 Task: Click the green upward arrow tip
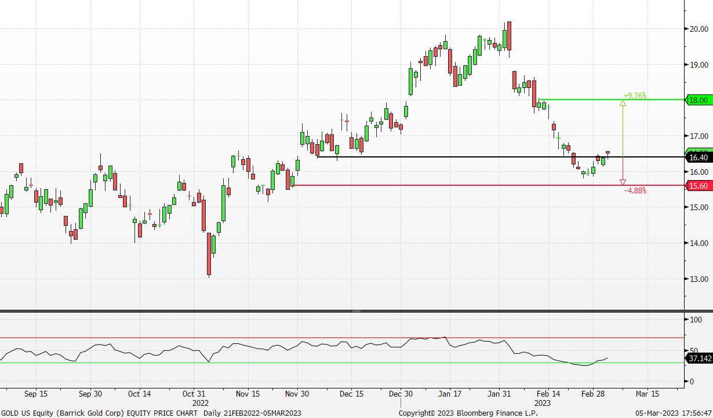pos(623,103)
